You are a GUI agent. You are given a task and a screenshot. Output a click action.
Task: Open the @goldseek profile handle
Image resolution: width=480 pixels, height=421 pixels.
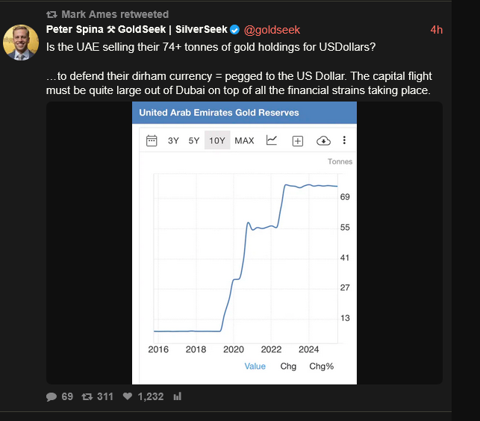coord(272,30)
